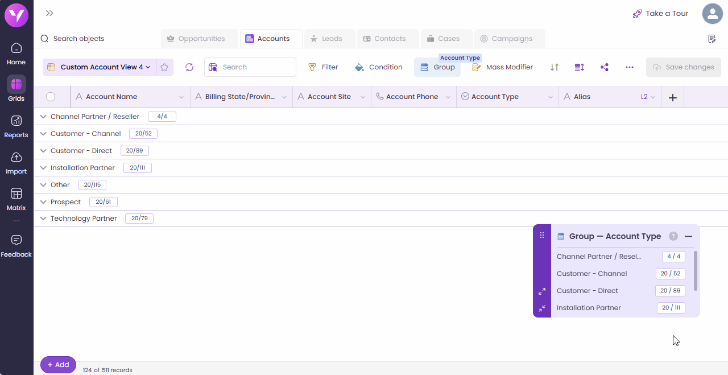
Task: Mark the view as favorite with star
Action: 164,67
